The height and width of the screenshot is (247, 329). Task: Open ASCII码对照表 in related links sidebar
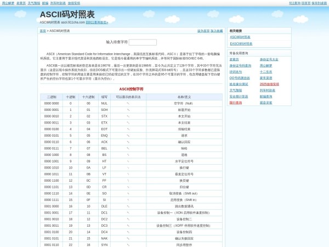pos(240,37)
